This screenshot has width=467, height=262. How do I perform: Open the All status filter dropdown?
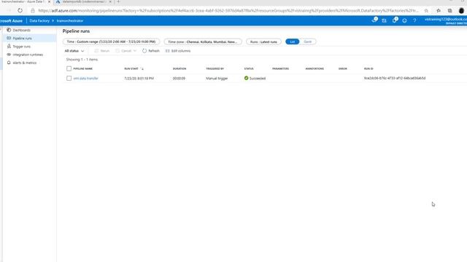coord(74,51)
